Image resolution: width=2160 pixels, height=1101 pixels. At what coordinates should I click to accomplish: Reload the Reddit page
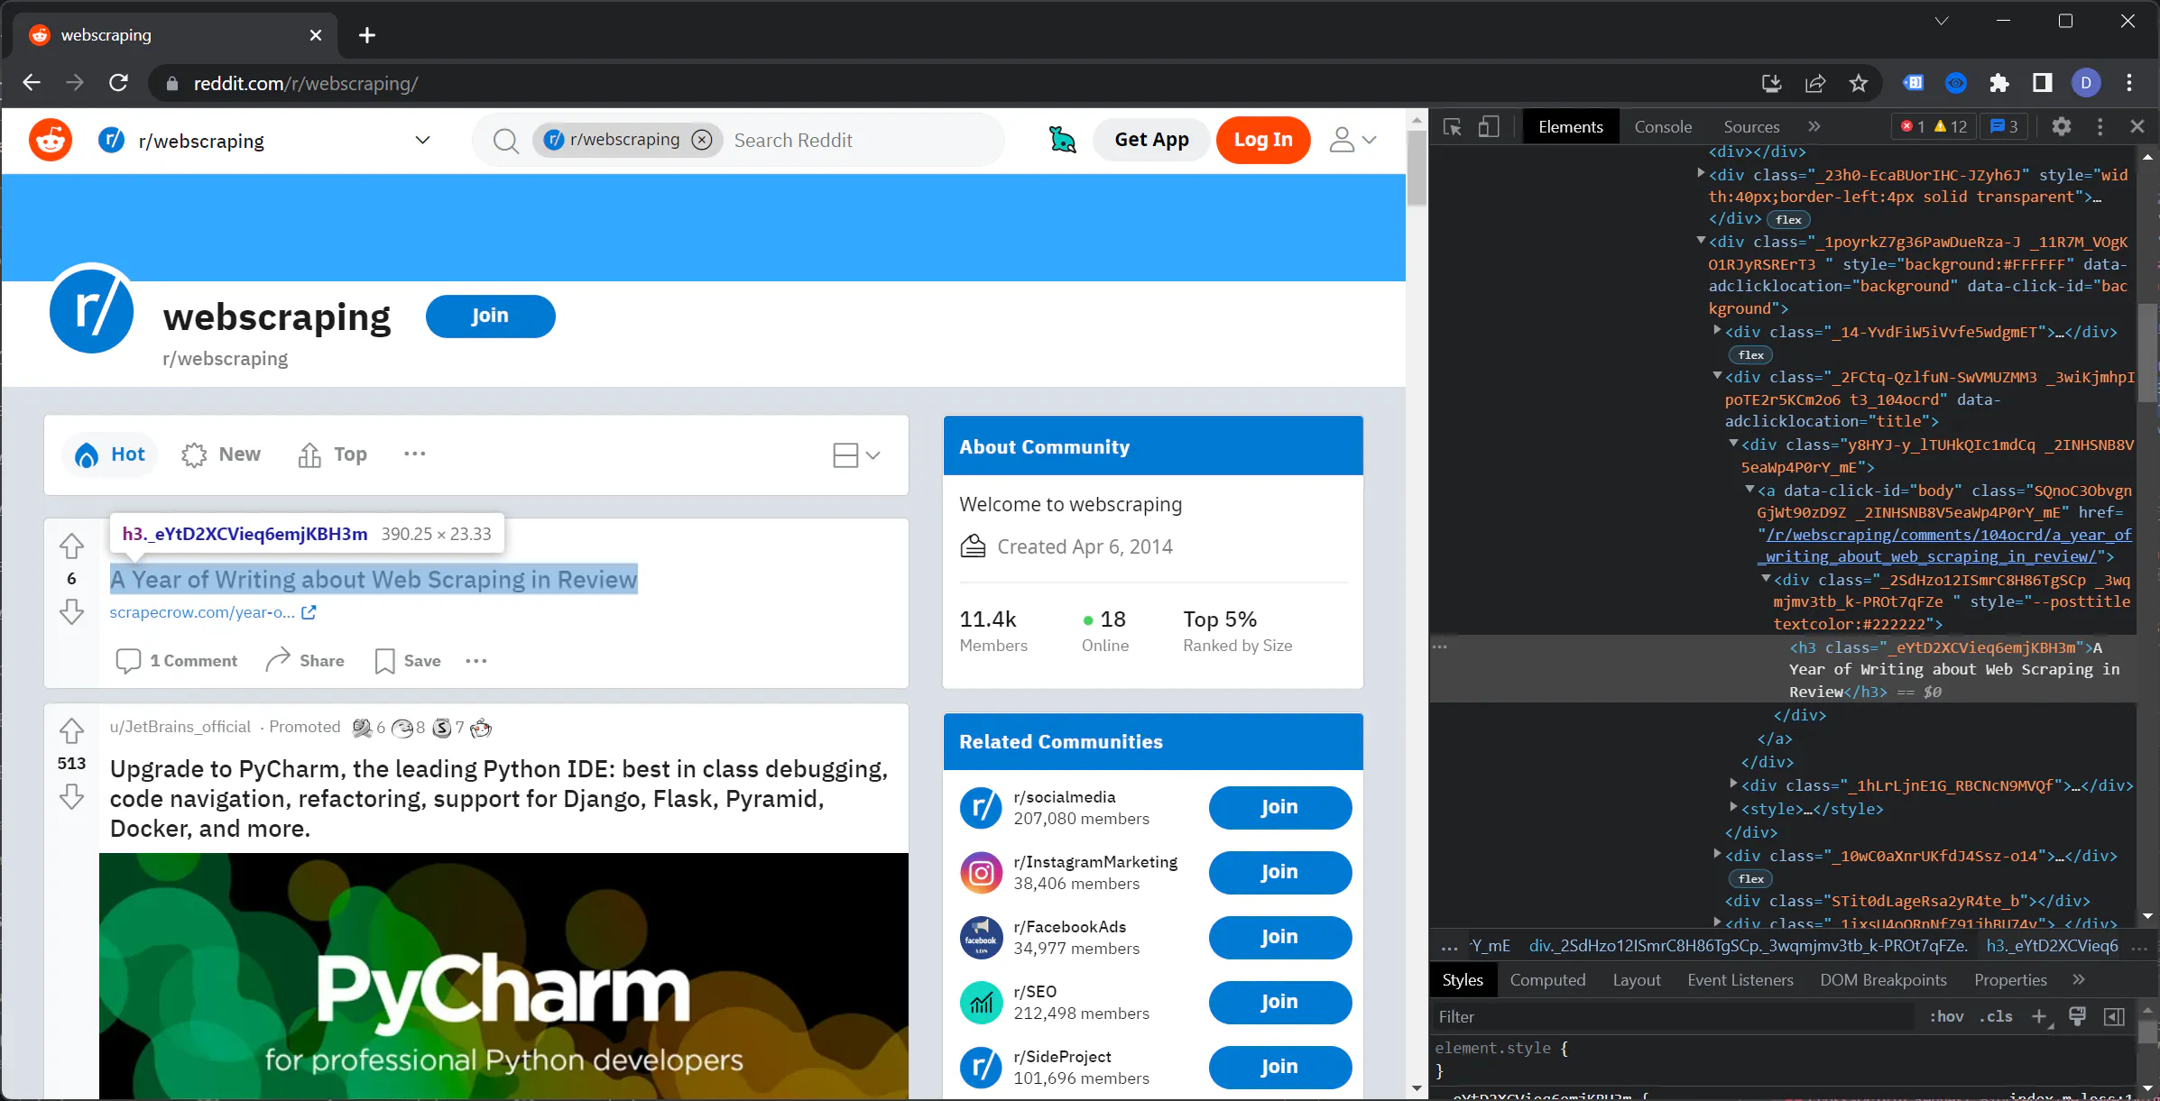coord(118,83)
